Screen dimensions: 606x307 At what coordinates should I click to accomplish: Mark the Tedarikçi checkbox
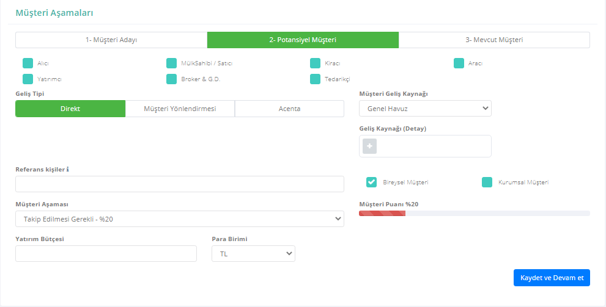[x=316, y=79]
